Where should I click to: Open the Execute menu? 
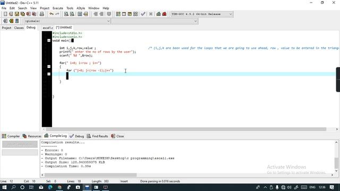click(x=58, y=8)
